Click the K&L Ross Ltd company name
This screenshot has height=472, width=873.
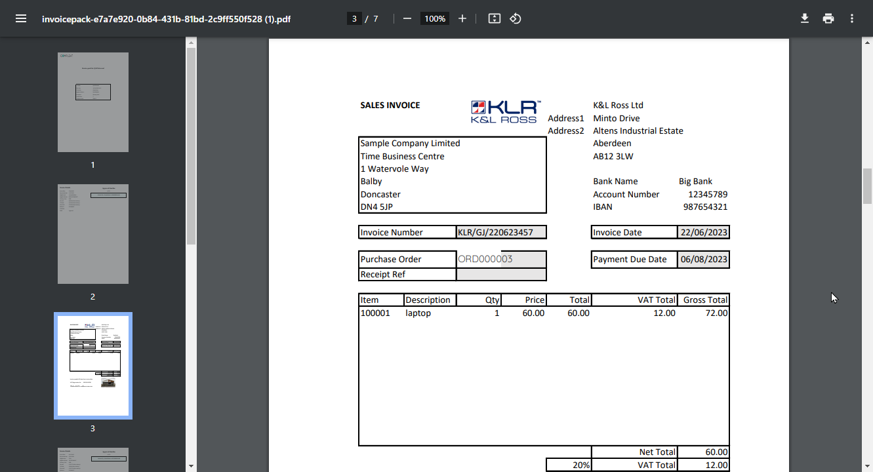click(618, 105)
